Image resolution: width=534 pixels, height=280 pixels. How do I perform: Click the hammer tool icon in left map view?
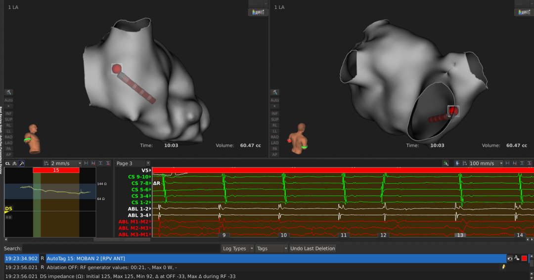click(9, 92)
